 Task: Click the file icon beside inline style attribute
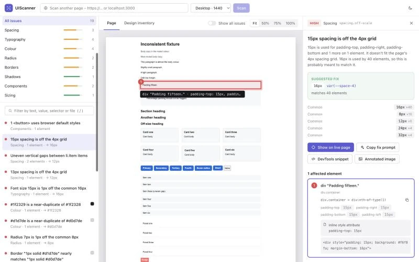pos(325,225)
